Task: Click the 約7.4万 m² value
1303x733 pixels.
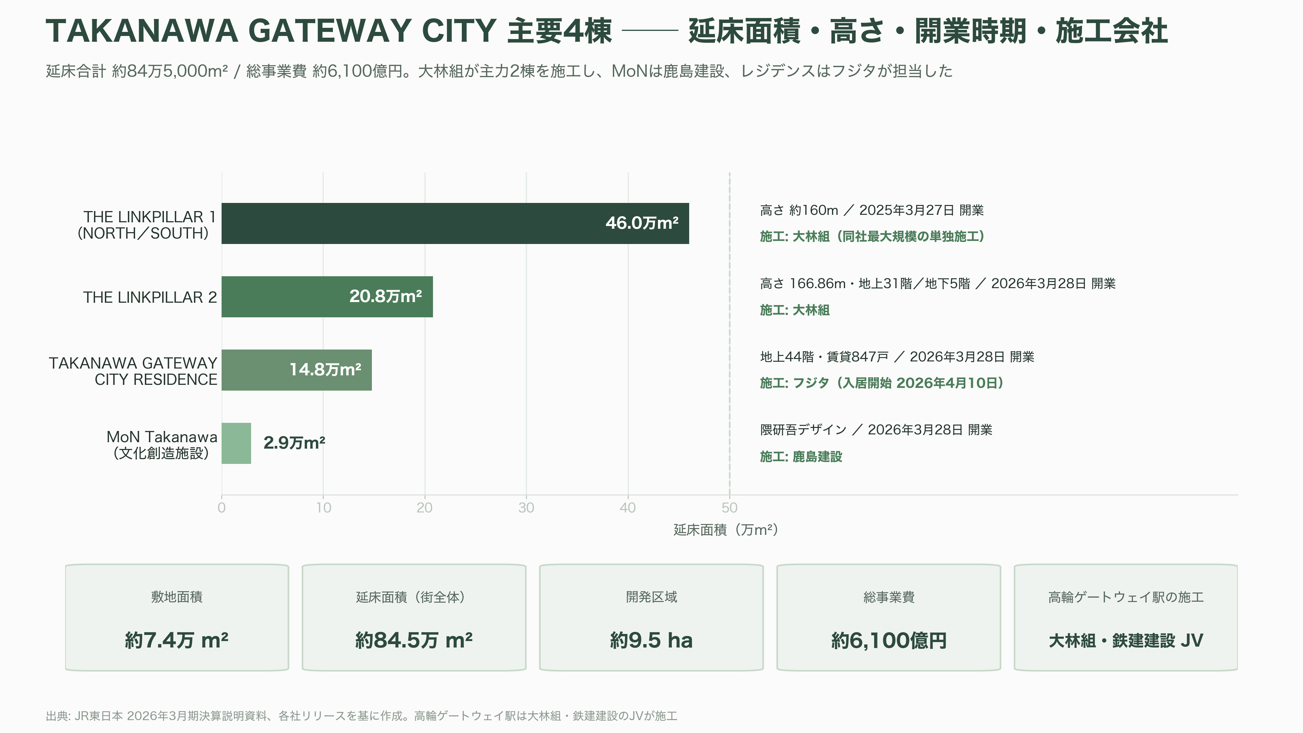Action: tap(177, 640)
